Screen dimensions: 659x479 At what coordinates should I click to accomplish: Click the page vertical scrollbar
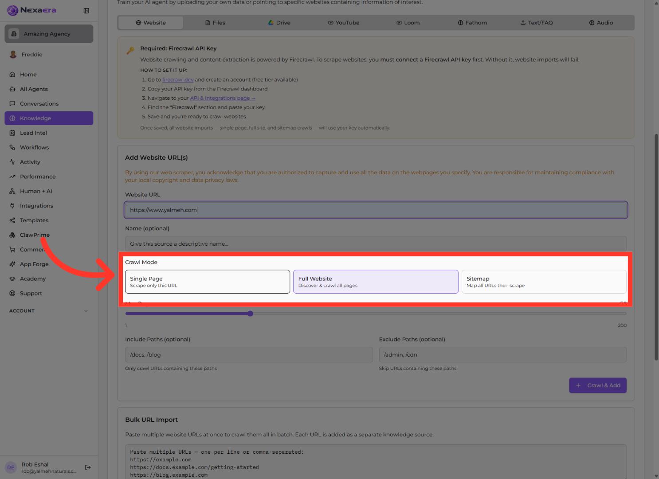click(656, 247)
